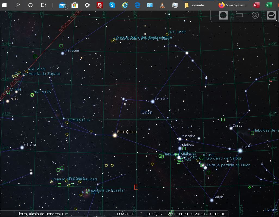Toggle the ocular telescope view button
Image resolution: width=279 pixels, height=217 pixels.
coord(223,15)
